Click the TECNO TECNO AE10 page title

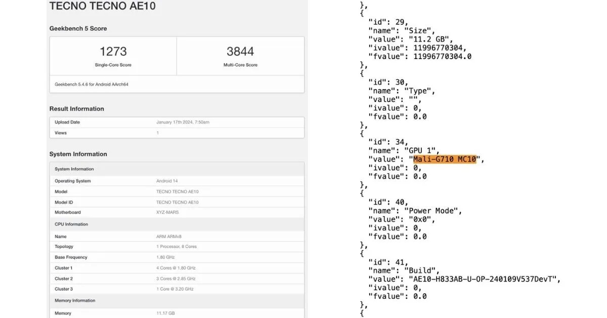(102, 7)
